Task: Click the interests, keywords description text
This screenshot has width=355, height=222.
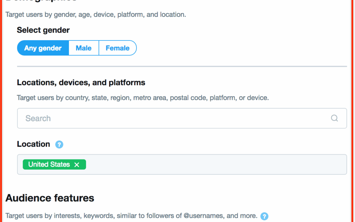Action: click(131, 216)
